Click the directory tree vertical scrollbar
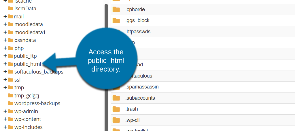The height and width of the screenshot is (131, 295). [106, 57]
